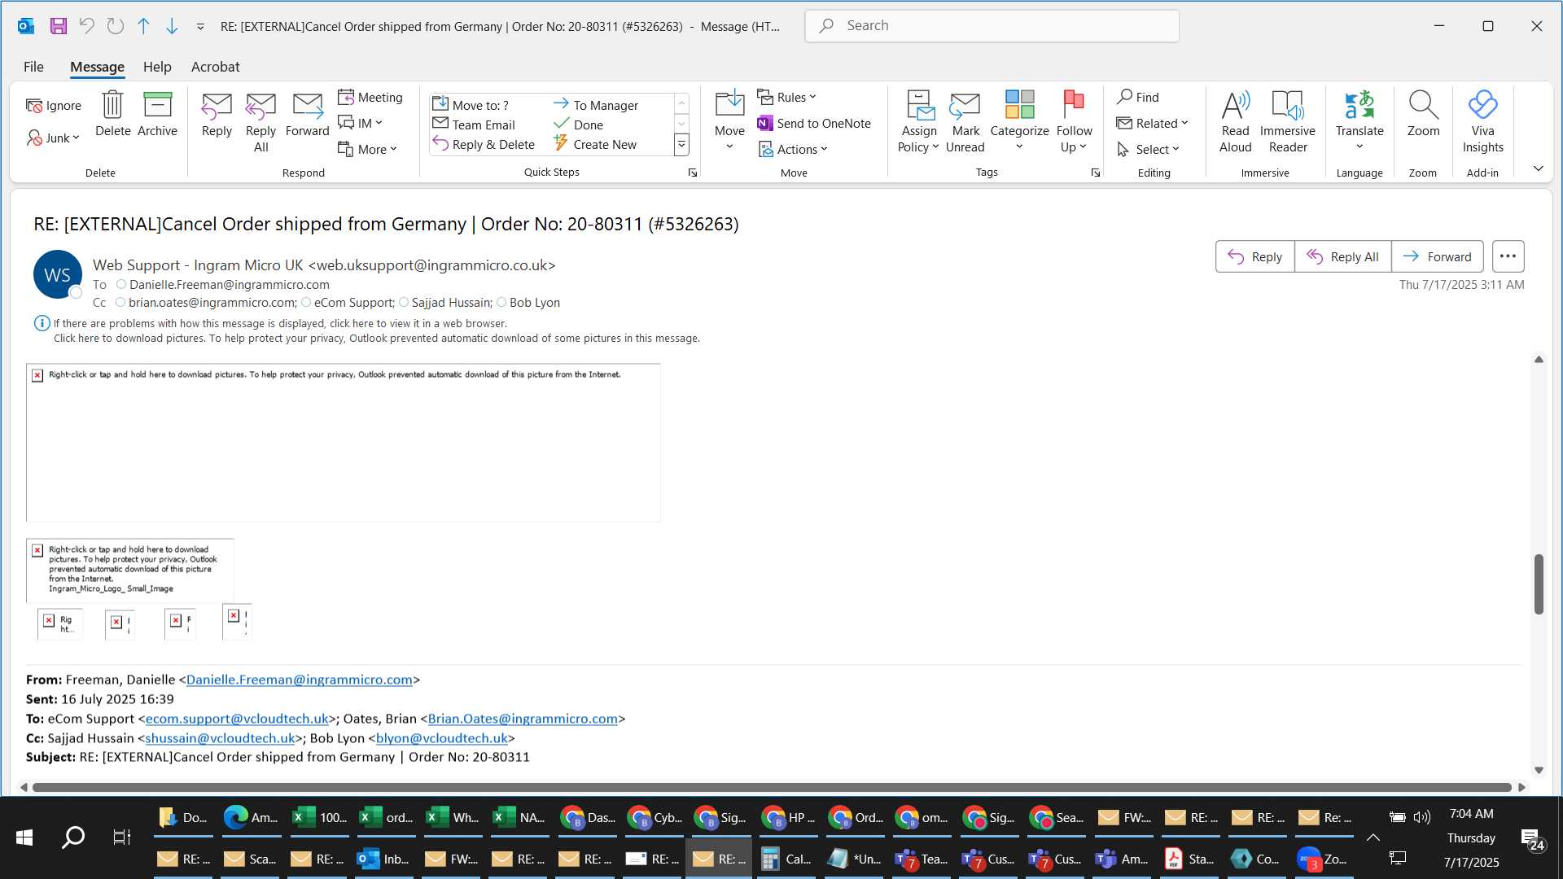Click the Mark Unread envelope icon
This screenshot has height=879, width=1563.
point(965,122)
